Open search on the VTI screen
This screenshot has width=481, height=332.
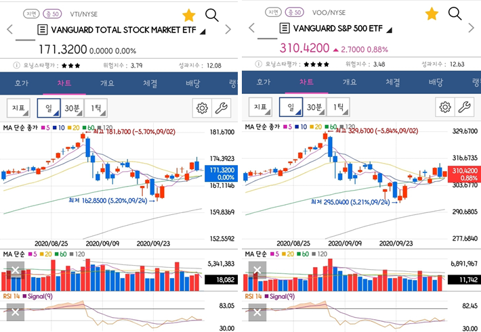(211, 15)
